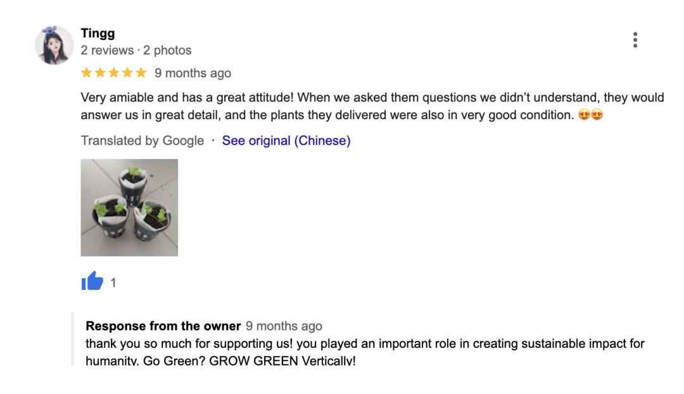Viewport: 684px width, 394px height.
Task: Open reviewer name "Tingg" profile
Action: point(98,33)
